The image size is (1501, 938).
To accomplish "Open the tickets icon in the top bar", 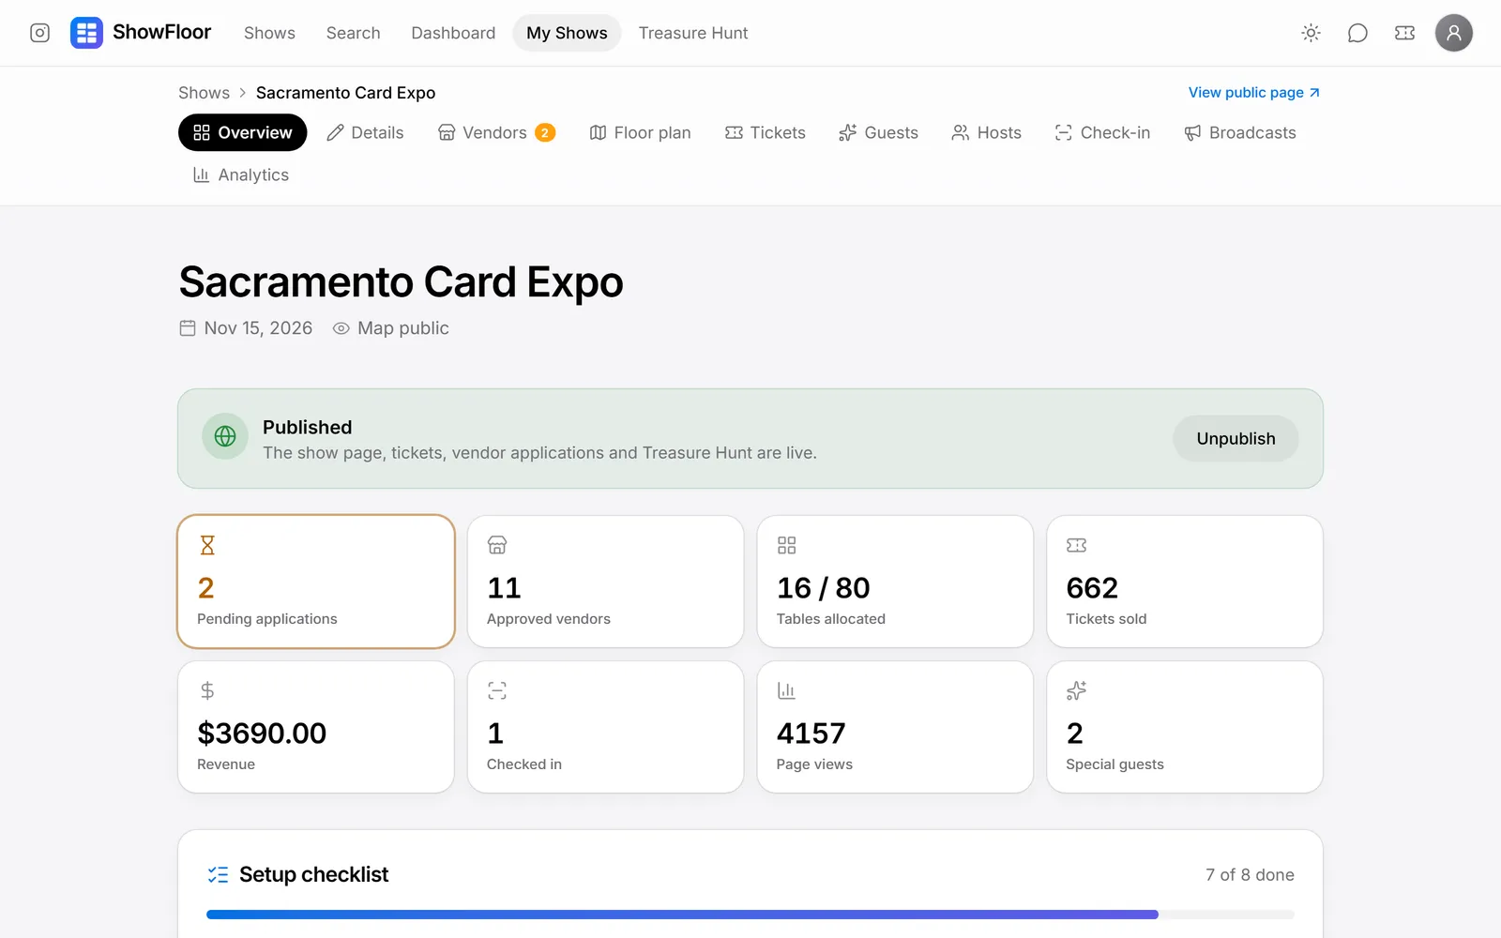I will 1404,33.
